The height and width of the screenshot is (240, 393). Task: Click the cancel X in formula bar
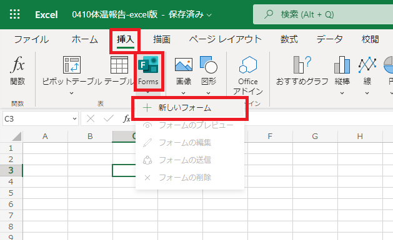tap(91, 118)
